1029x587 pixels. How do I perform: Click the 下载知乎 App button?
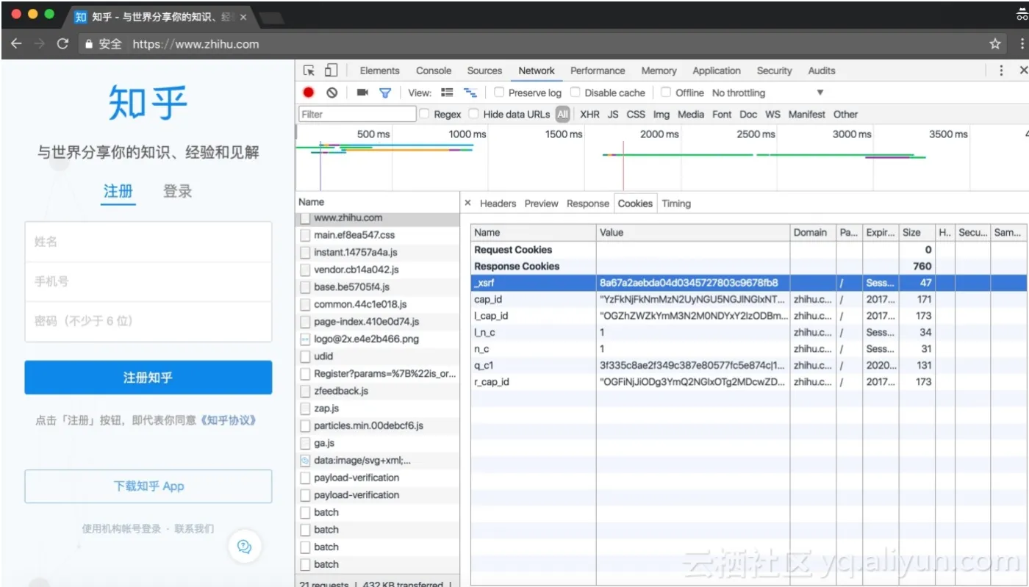148,486
